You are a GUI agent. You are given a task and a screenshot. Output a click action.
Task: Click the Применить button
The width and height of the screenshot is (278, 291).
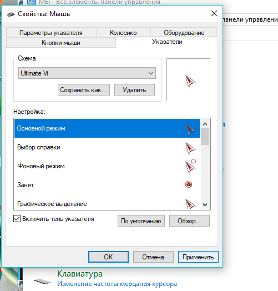pyautogui.click(x=198, y=257)
